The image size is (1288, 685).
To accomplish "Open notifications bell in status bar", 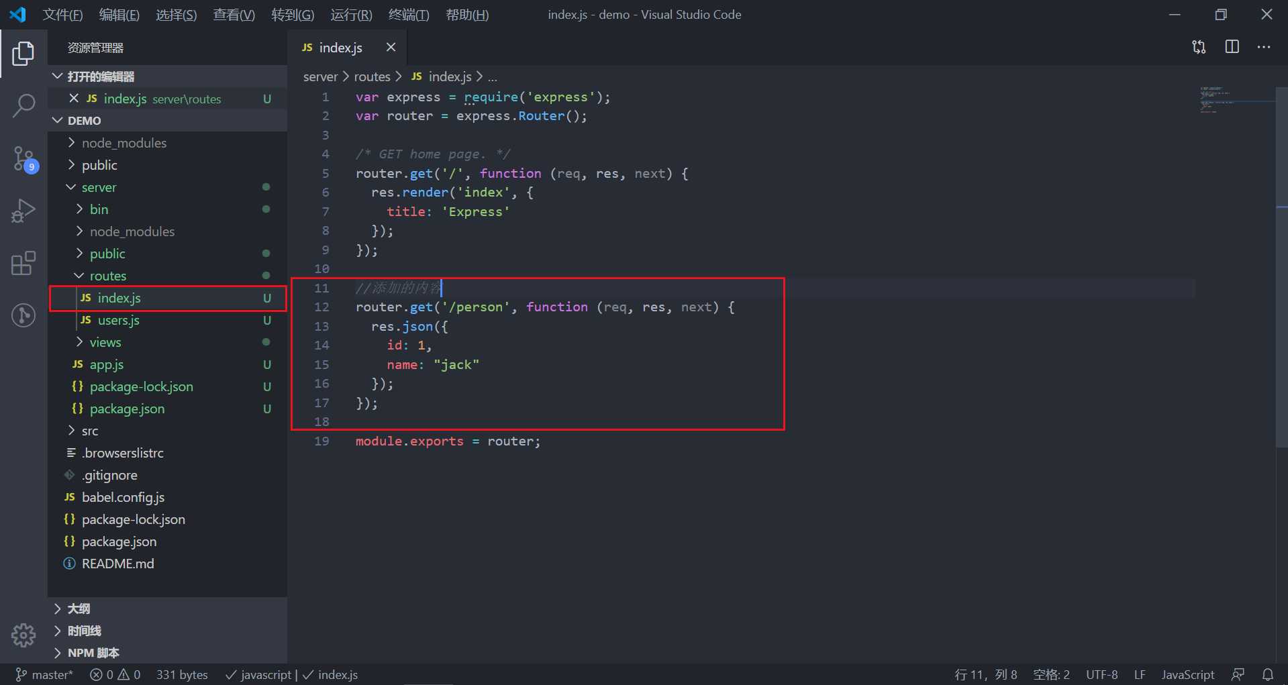I will click(1268, 674).
